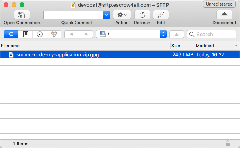Click the magnifier icon in Search
The width and height of the screenshot is (240, 148).
click(192, 34)
